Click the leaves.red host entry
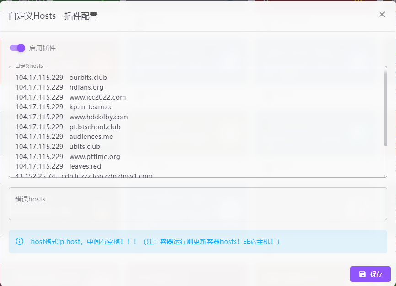396x286 pixels. 85,166
